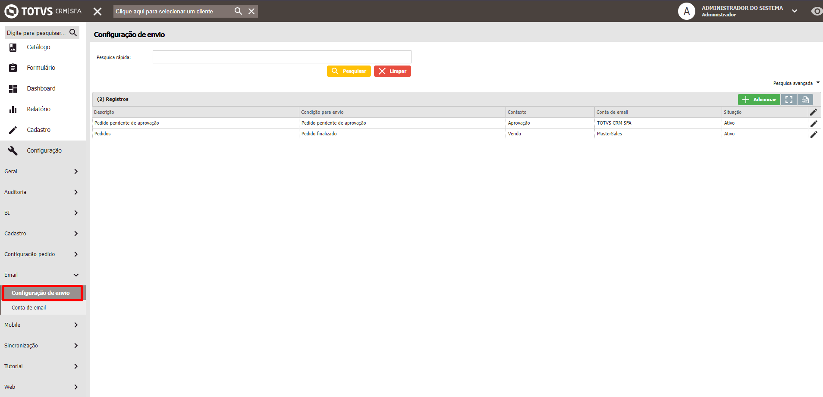Clear the selected client with the X icon
This screenshot has width=823, height=397.
[x=251, y=11]
